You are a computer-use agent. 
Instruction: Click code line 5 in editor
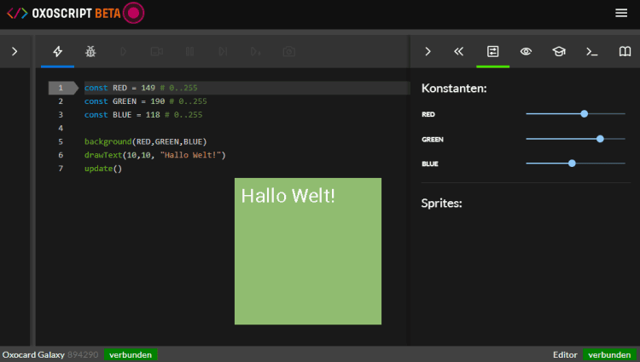[171, 128]
